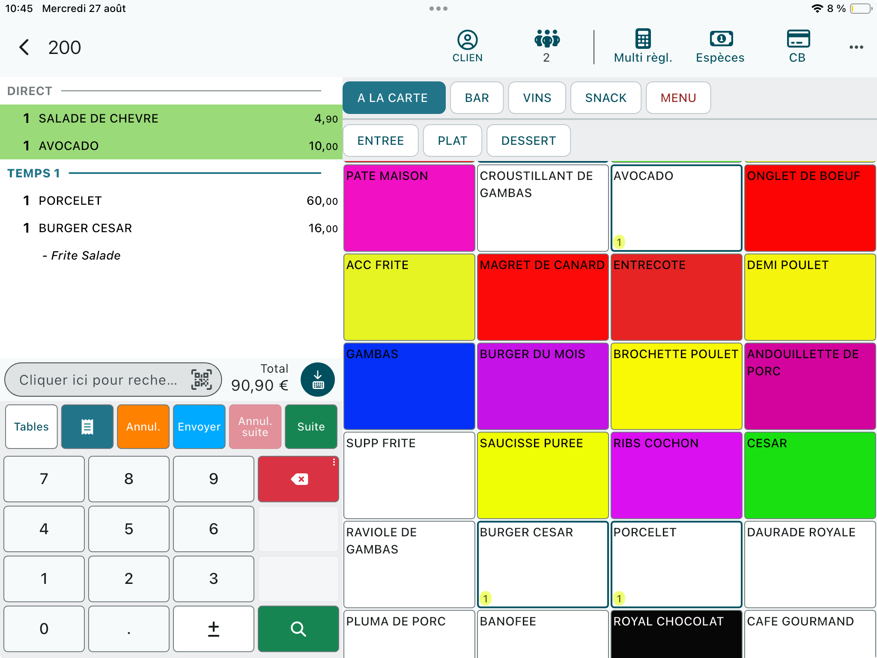Select the Frite Salade modifier line
This screenshot has width=877, height=658.
point(171,255)
